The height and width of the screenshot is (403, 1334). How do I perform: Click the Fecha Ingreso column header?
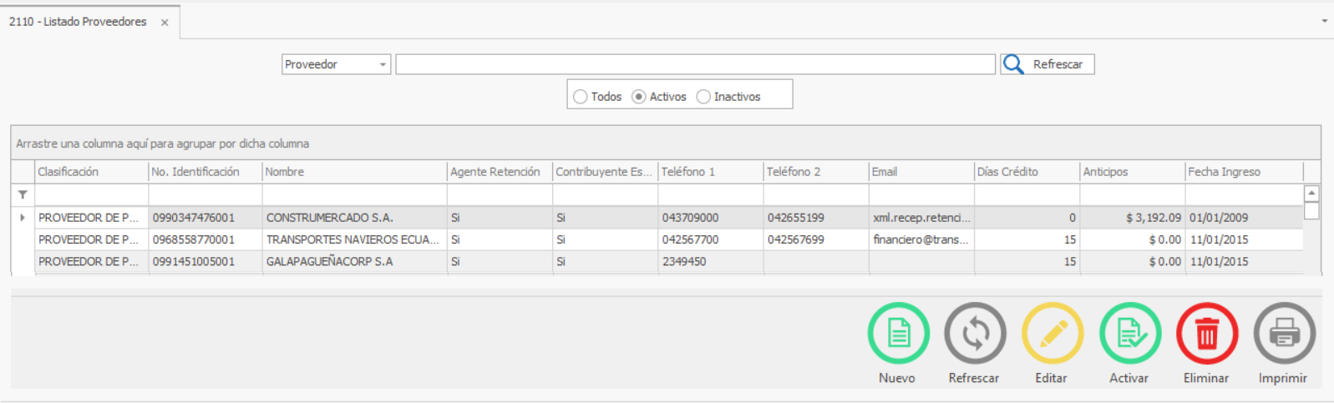(1243, 172)
